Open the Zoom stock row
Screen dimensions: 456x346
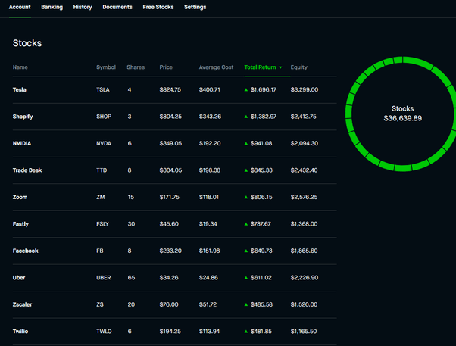point(174,197)
